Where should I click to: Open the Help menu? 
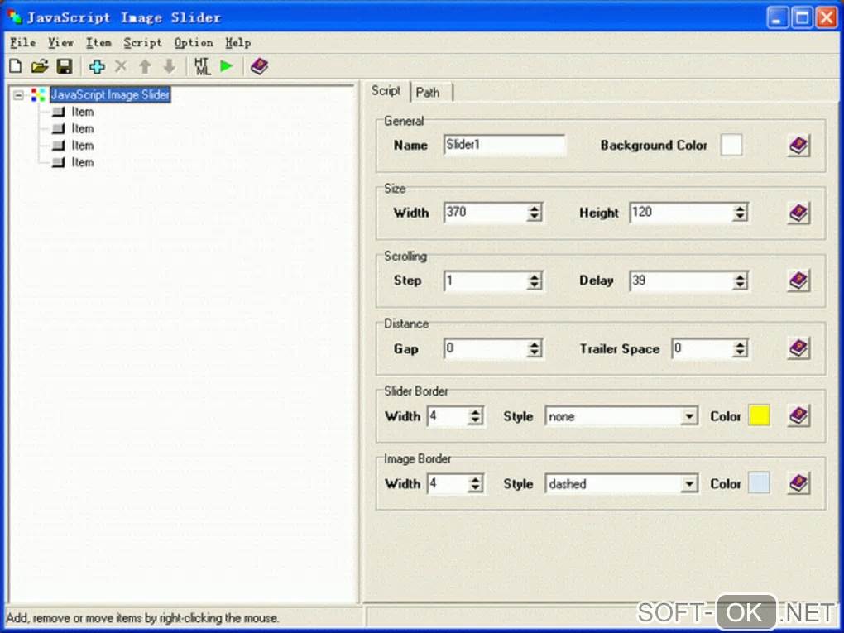pyautogui.click(x=238, y=42)
